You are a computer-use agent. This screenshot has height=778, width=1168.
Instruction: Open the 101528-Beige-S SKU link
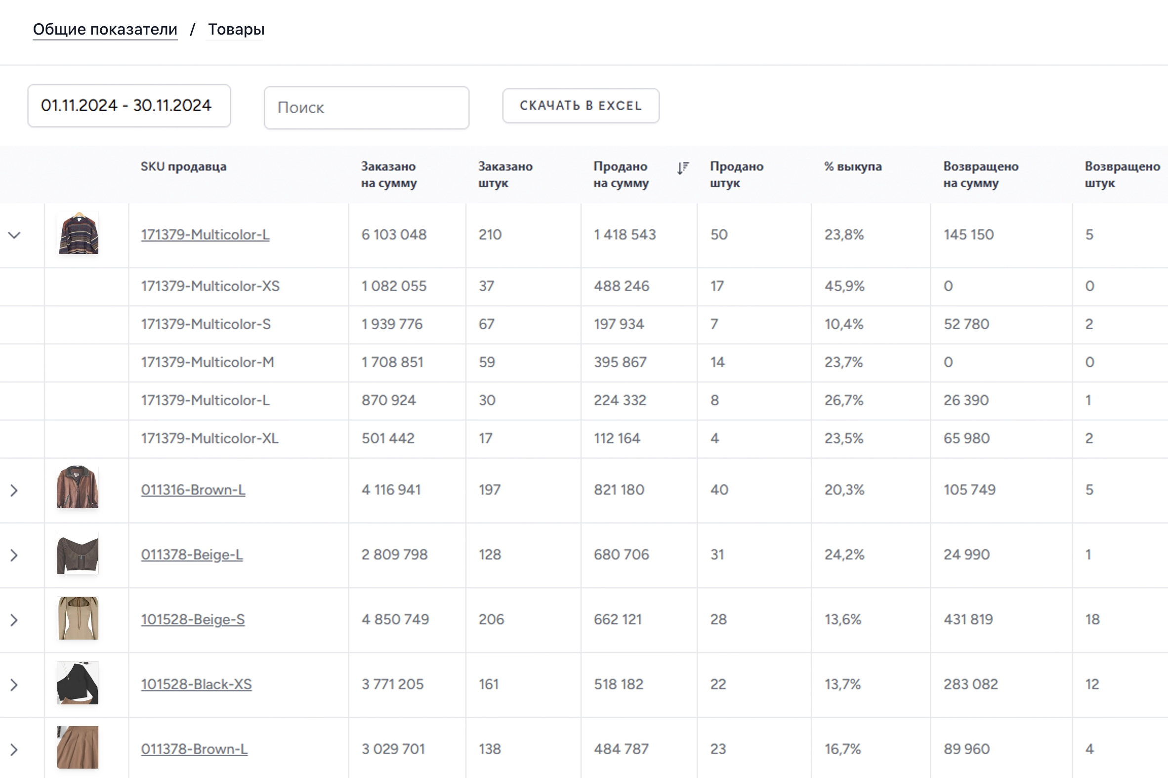193,620
